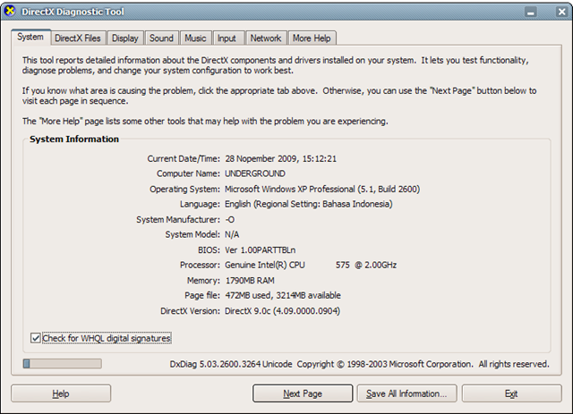Click DirectX 9.0c version value

282,311
